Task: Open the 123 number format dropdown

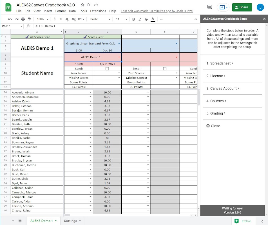Action: [81, 19]
